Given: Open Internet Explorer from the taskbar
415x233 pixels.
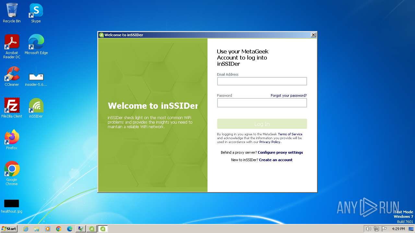Looking at the screenshot, I should click(x=26, y=229).
